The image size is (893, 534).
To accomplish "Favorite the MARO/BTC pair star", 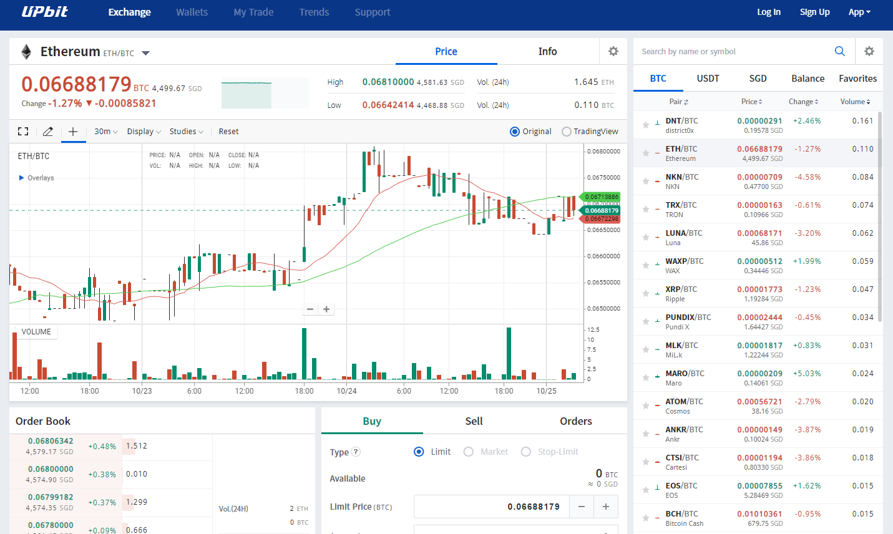I will pos(646,377).
